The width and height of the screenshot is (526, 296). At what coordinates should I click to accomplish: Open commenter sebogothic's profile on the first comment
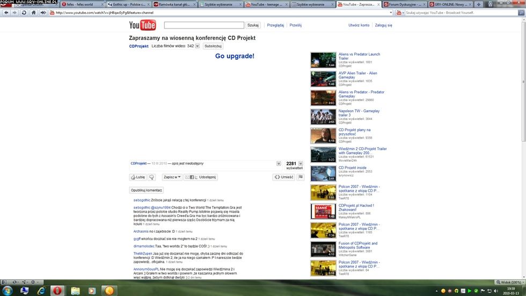click(x=142, y=200)
